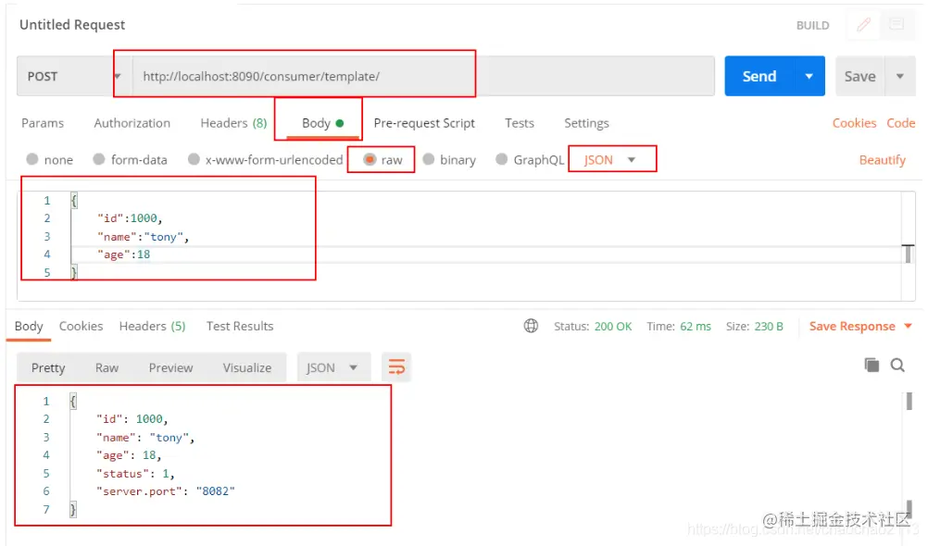Select the none body type radio
Screen dimensions: 928x546
[32, 159]
